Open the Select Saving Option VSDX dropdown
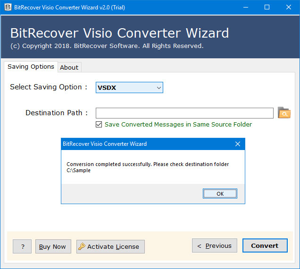300x269 pixels. tap(129, 87)
